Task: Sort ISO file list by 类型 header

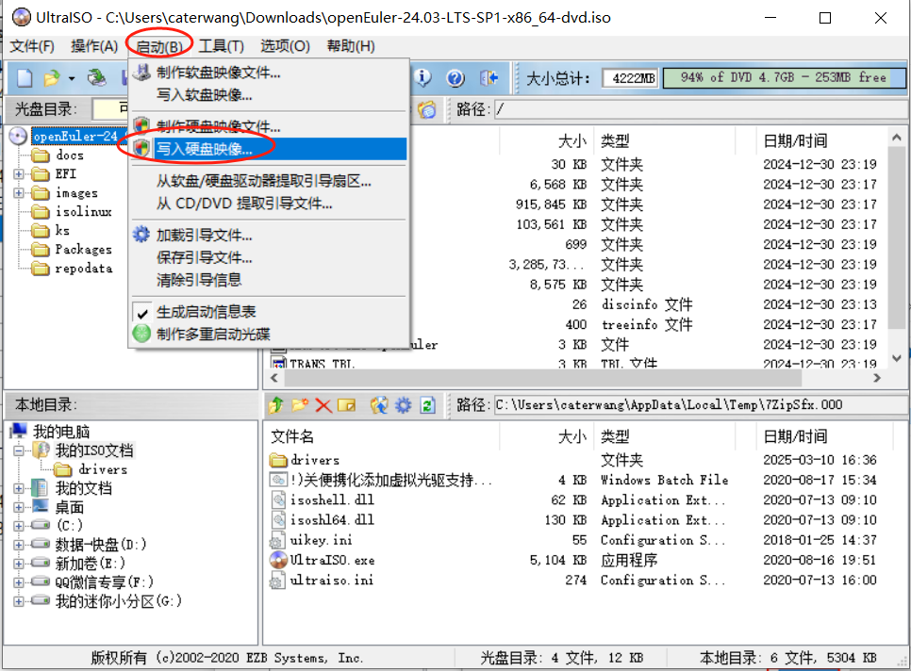Action: tap(615, 140)
